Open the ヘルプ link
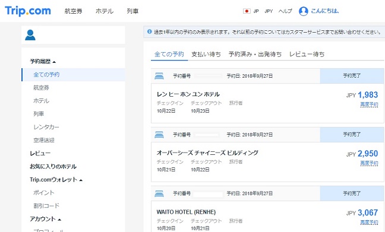This screenshot has width=385, height=232. tap(285, 11)
